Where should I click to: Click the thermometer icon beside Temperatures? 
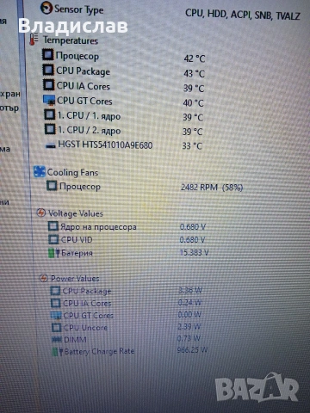(x=34, y=39)
